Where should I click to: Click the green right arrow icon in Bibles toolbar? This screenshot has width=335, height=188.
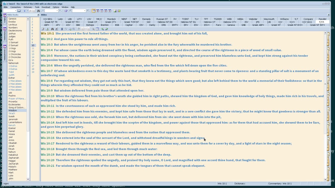(107, 29)
